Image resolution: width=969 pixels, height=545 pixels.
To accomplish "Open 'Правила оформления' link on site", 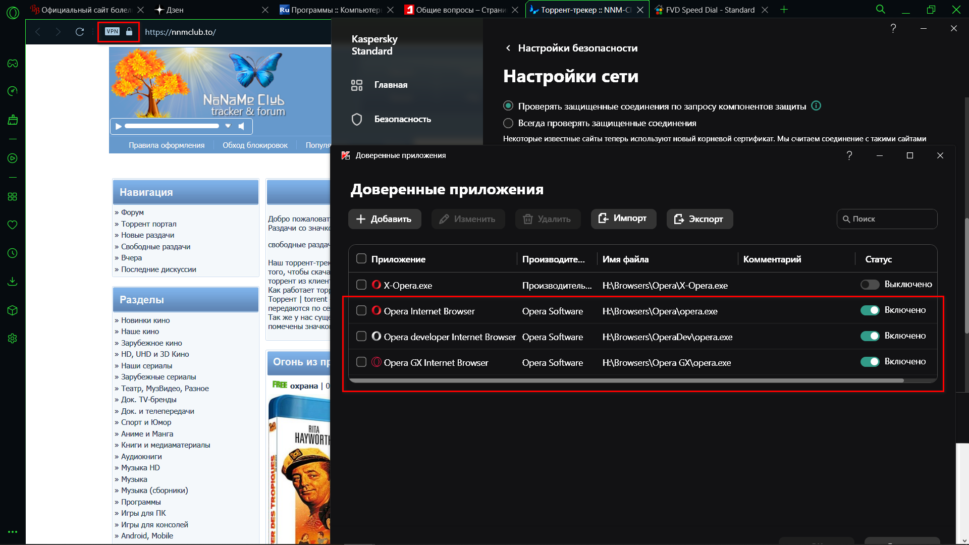I will pyautogui.click(x=167, y=145).
